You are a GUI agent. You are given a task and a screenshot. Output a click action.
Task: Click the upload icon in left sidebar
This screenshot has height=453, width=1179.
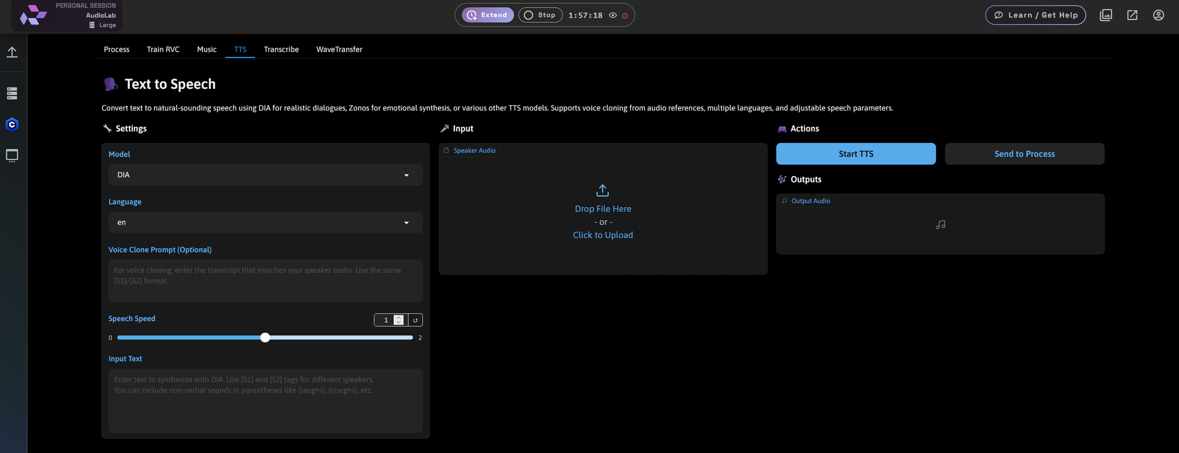pos(12,52)
